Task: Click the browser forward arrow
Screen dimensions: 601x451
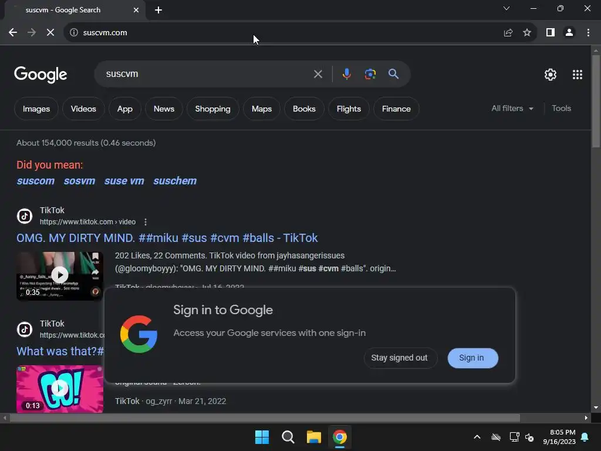Action: [32, 33]
